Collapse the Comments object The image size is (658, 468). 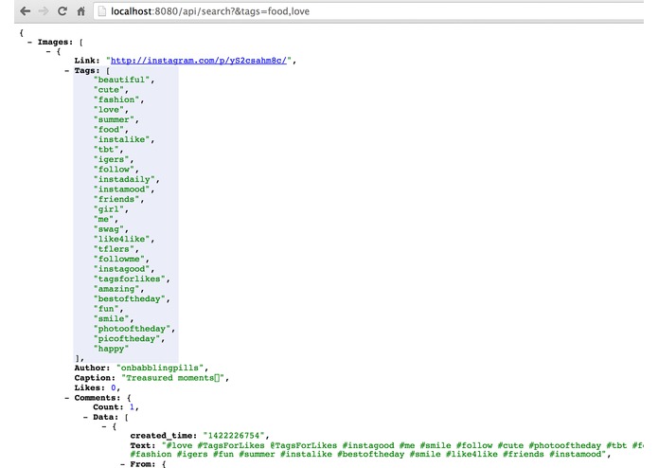point(66,398)
